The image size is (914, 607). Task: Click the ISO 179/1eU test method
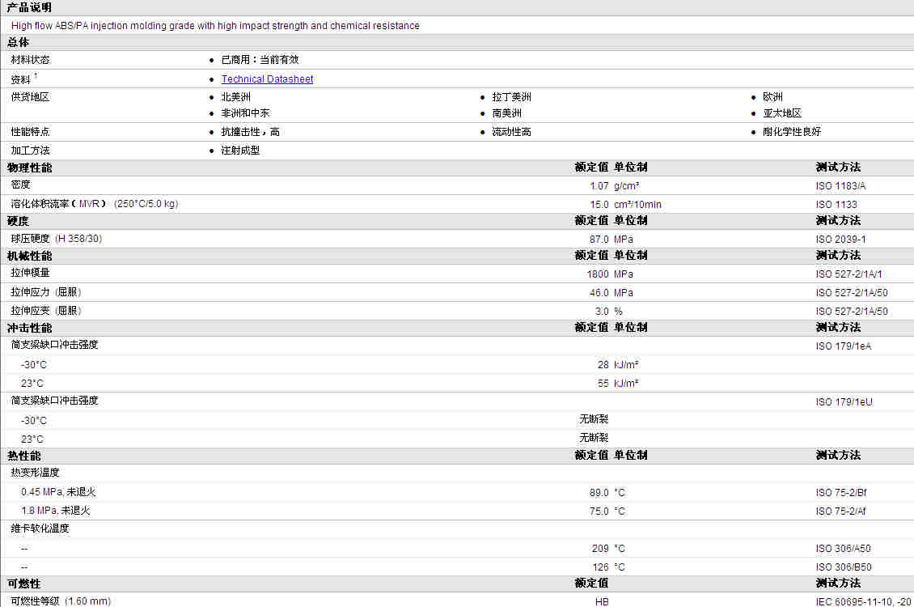[844, 402]
